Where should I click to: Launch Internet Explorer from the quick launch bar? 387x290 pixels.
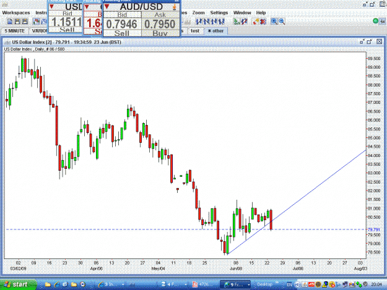click(56, 285)
